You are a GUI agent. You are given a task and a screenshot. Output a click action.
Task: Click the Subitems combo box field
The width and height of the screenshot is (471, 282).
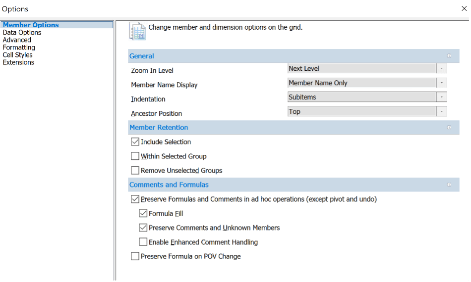click(x=362, y=97)
